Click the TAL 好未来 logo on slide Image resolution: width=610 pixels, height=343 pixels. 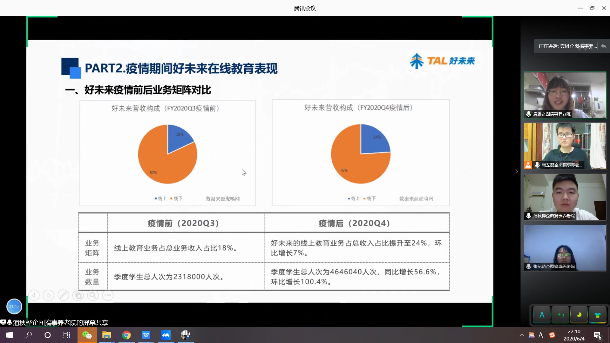pos(442,61)
